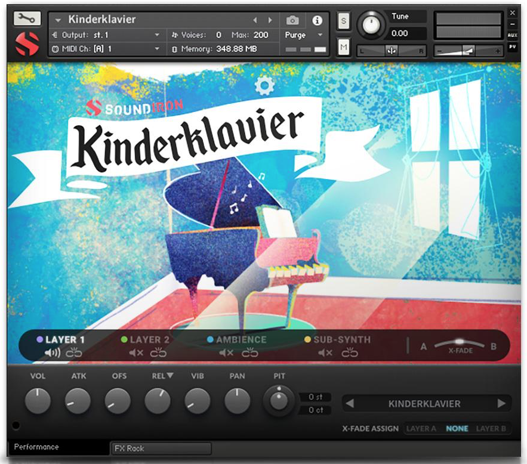Toggle the Sub-Synth link chain icon

pos(350,353)
